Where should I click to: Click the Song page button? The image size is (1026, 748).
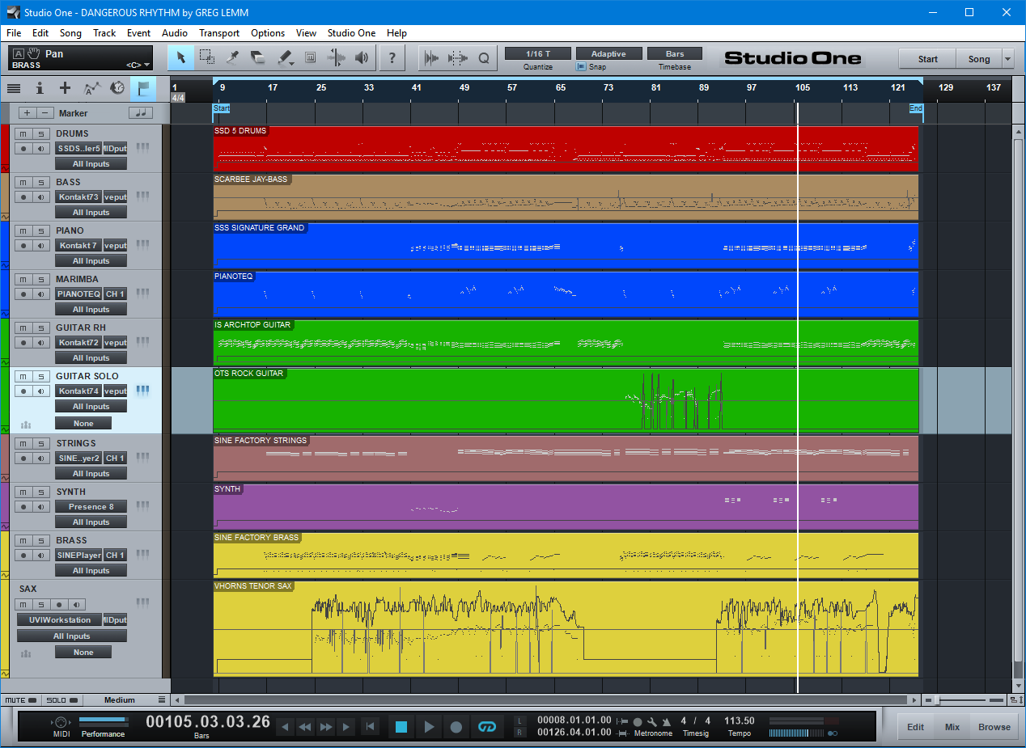[x=979, y=59]
